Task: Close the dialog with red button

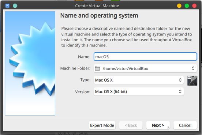Action: tap(194, 6)
